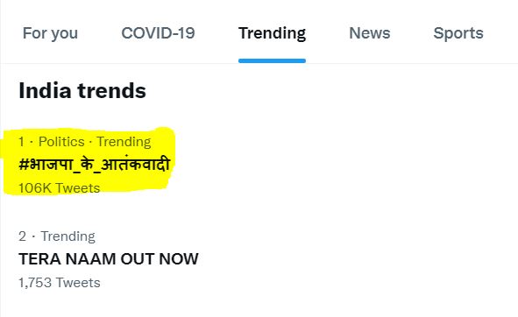This screenshot has width=518, height=317.
Task: Click the 106K Tweets count
Action: (x=59, y=188)
